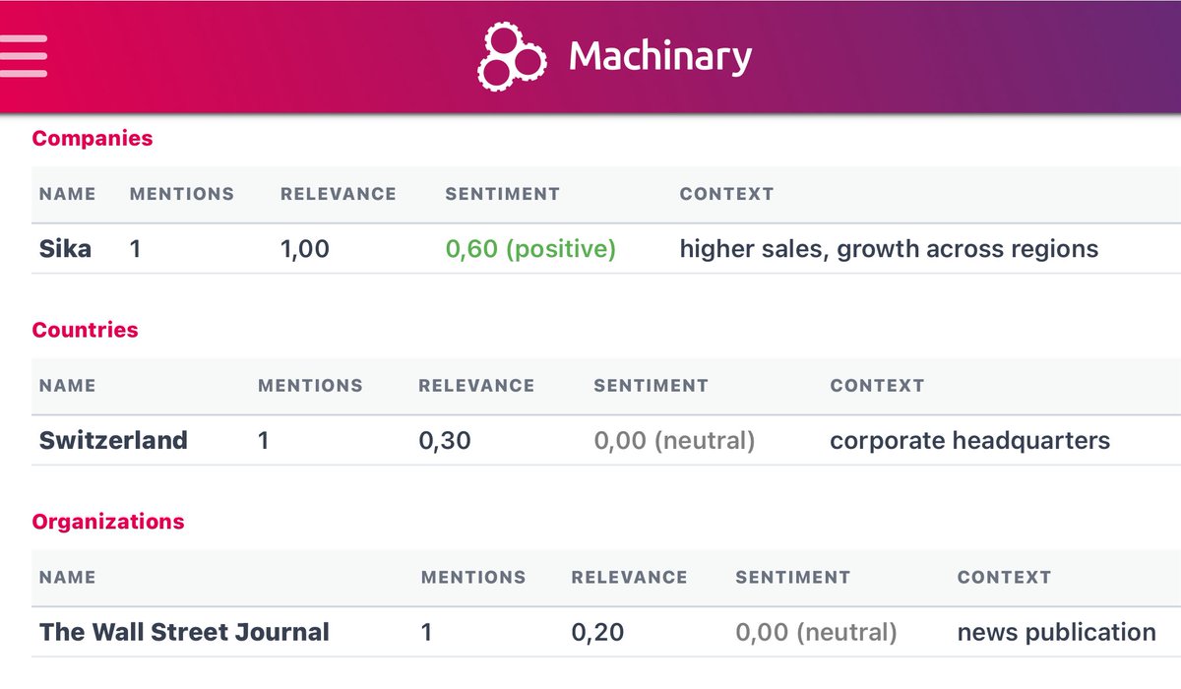1181x689 pixels.
Task: Click Sika's positive sentiment score
Action: pyautogui.click(x=531, y=249)
